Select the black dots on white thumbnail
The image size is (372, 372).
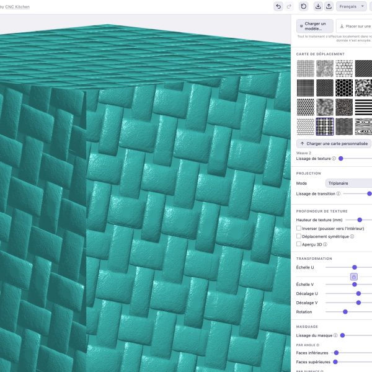(x=305, y=107)
